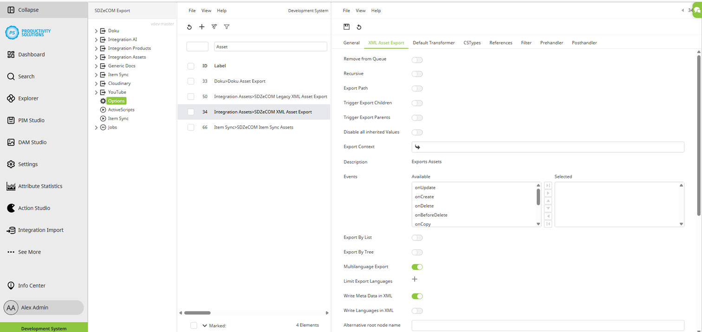Open the Dashboard icon in sidebar
This screenshot has height=332, width=702.
tap(11, 54)
